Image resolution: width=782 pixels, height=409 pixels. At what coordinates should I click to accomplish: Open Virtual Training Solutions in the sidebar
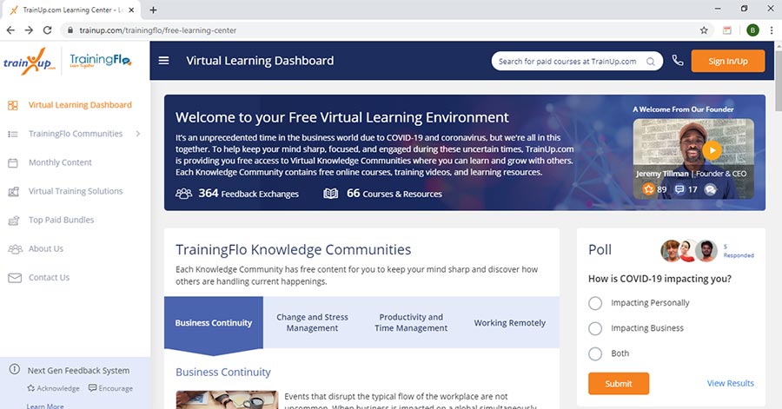point(76,191)
